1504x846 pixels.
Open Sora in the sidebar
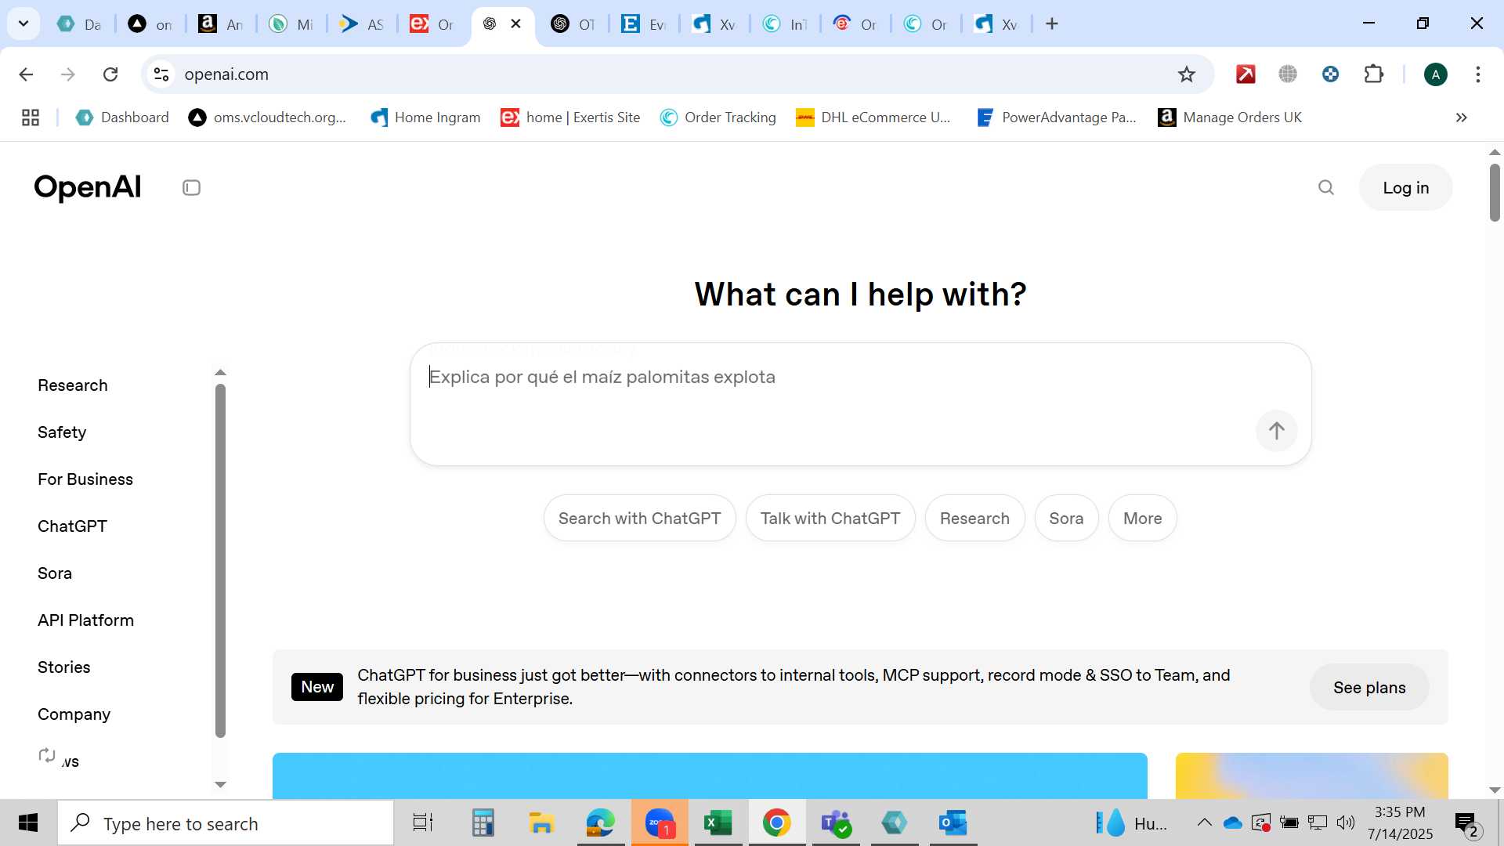click(x=55, y=573)
